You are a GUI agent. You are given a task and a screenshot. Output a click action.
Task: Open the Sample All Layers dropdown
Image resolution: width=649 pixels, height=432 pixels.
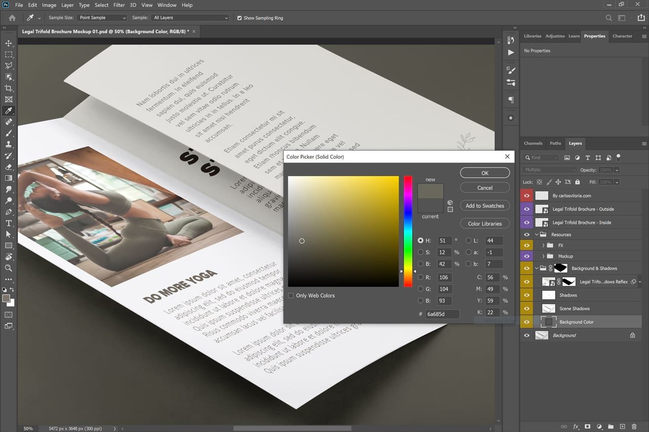point(190,18)
